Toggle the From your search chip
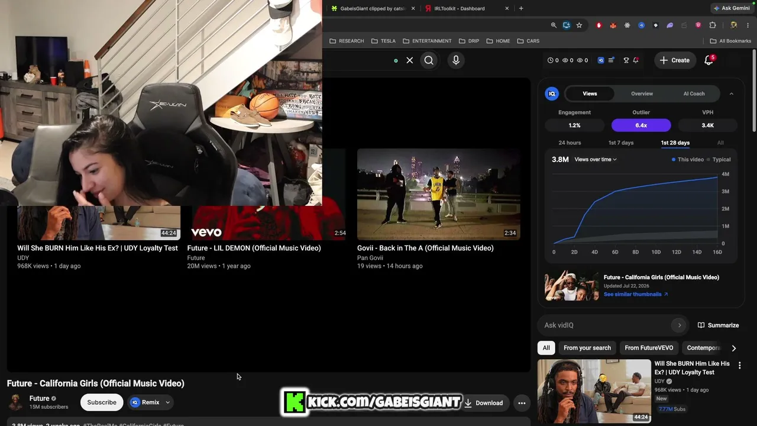 point(587,348)
